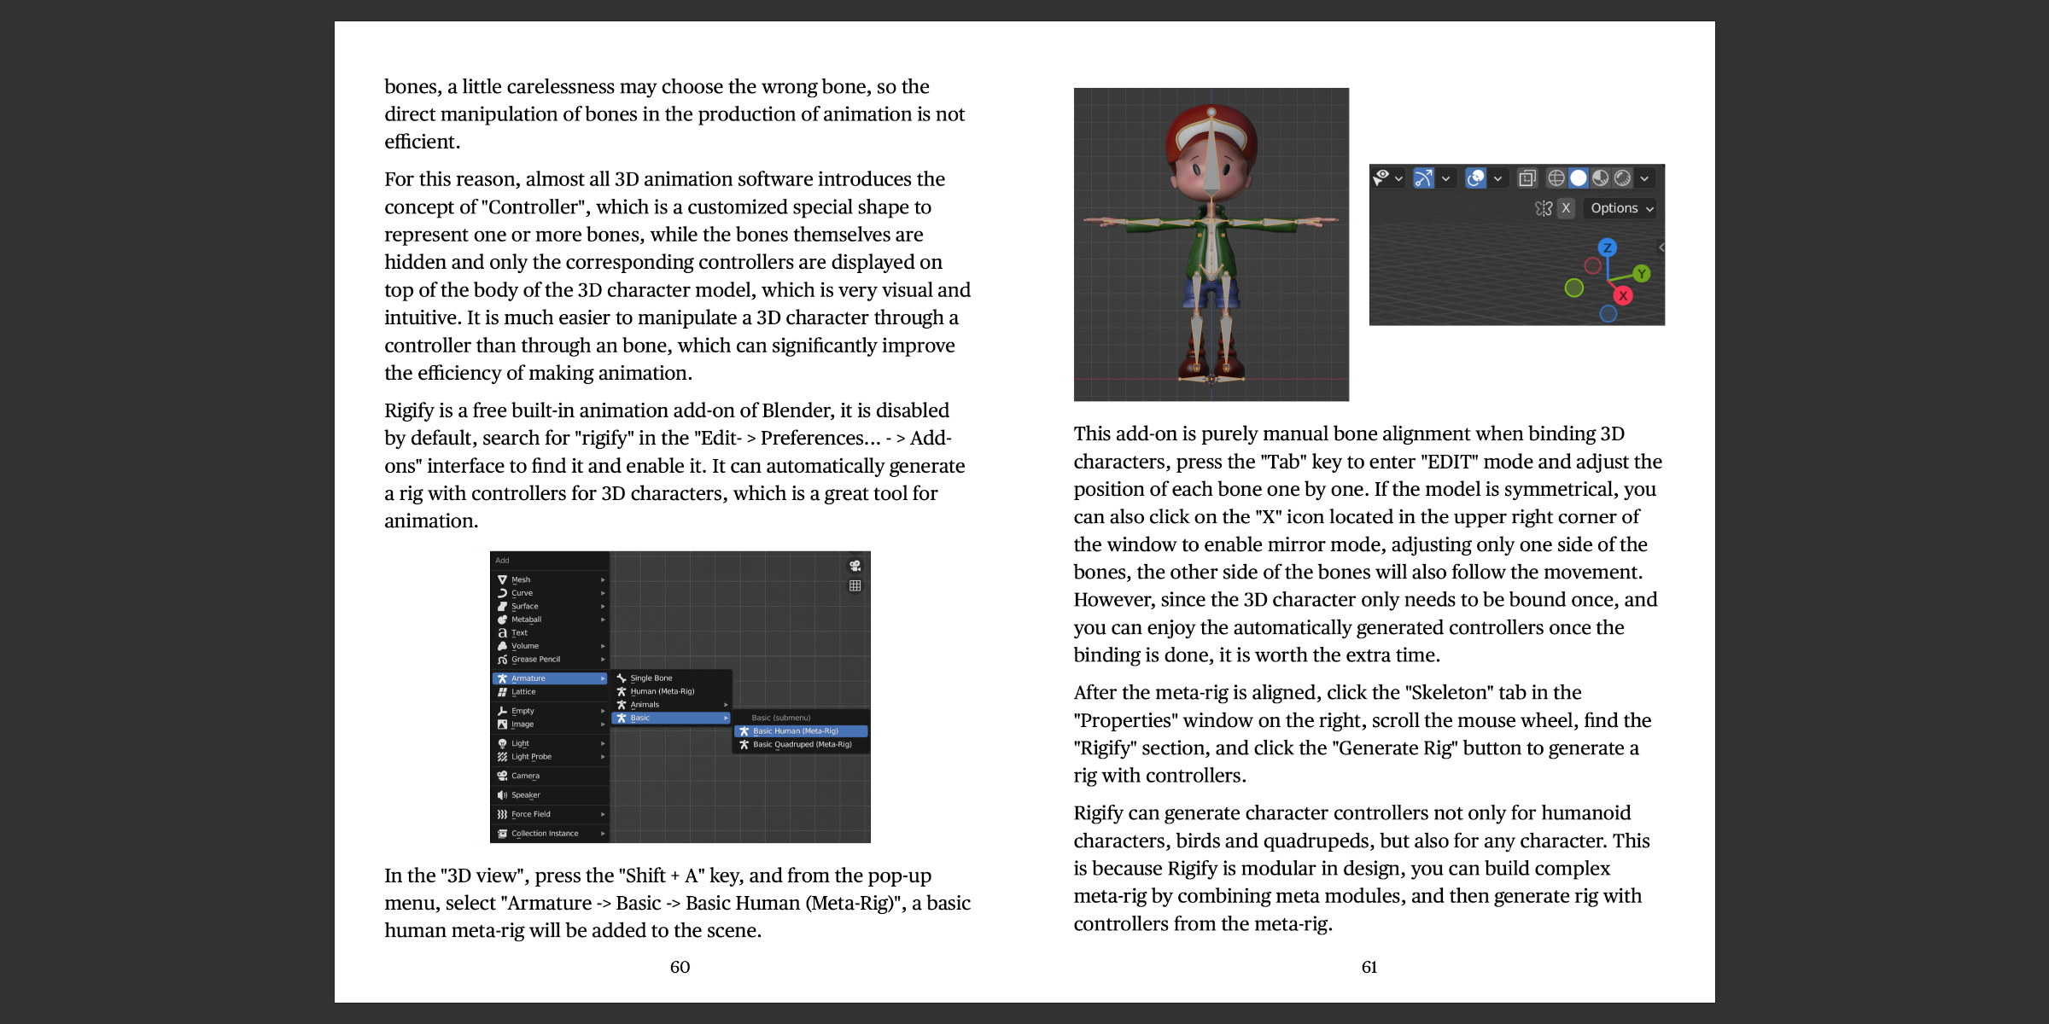
Task: Toggle X-ray transparency button
Action: 1527,177
